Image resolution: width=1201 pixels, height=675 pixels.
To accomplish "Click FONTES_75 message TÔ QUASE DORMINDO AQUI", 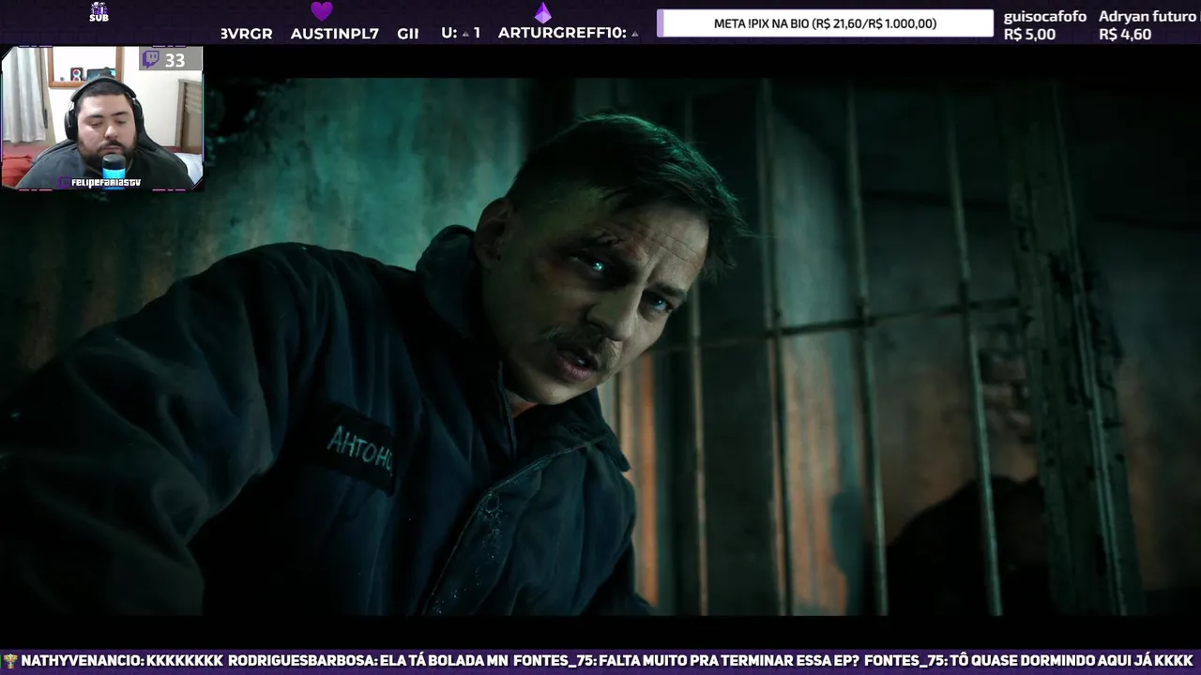I will pos(1028,661).
